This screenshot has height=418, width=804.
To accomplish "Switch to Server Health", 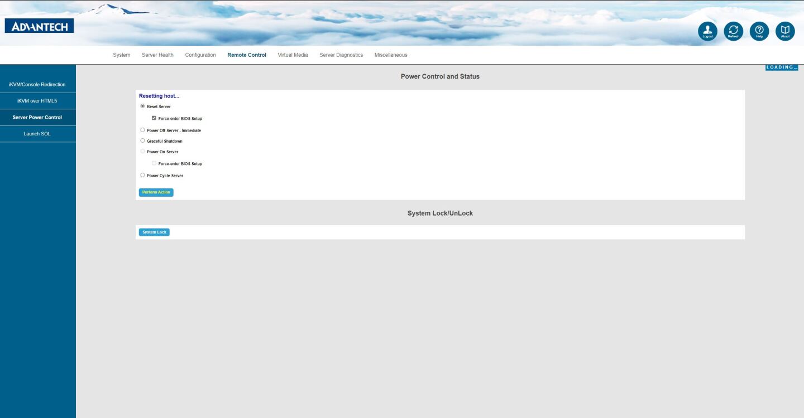I will [157, 55].
